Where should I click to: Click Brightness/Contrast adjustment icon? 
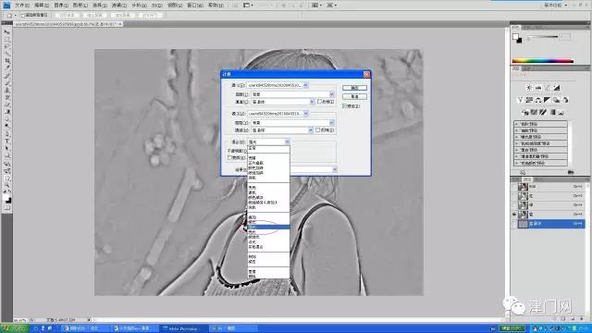(x=529, y=88)
